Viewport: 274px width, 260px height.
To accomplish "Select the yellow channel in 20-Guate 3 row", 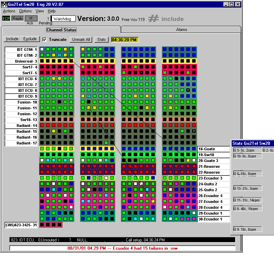I will point(188,160).
